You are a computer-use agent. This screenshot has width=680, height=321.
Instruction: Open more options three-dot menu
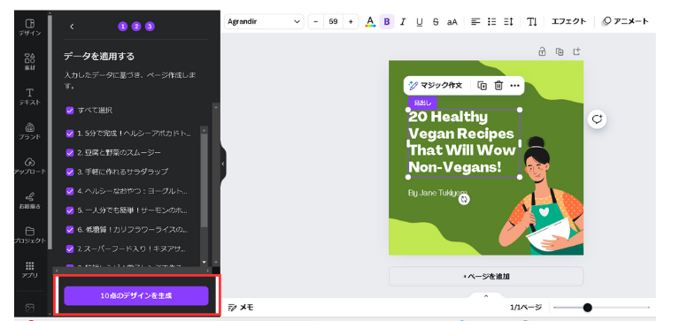click(x=514, y=86)
